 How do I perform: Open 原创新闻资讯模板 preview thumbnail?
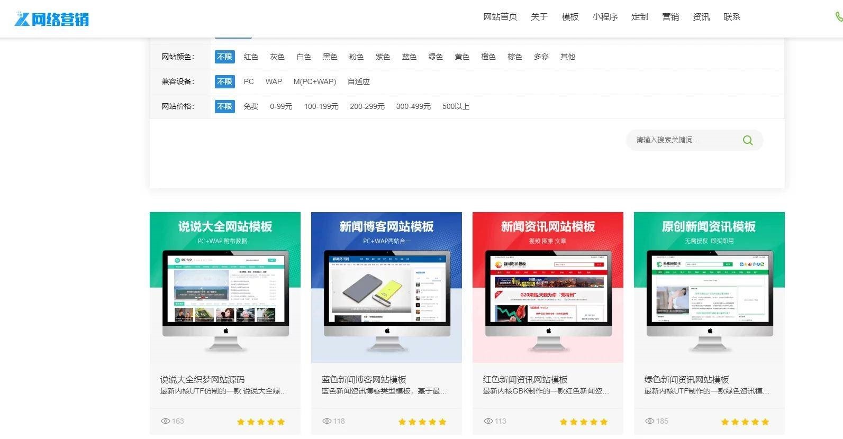click(709, 287)
